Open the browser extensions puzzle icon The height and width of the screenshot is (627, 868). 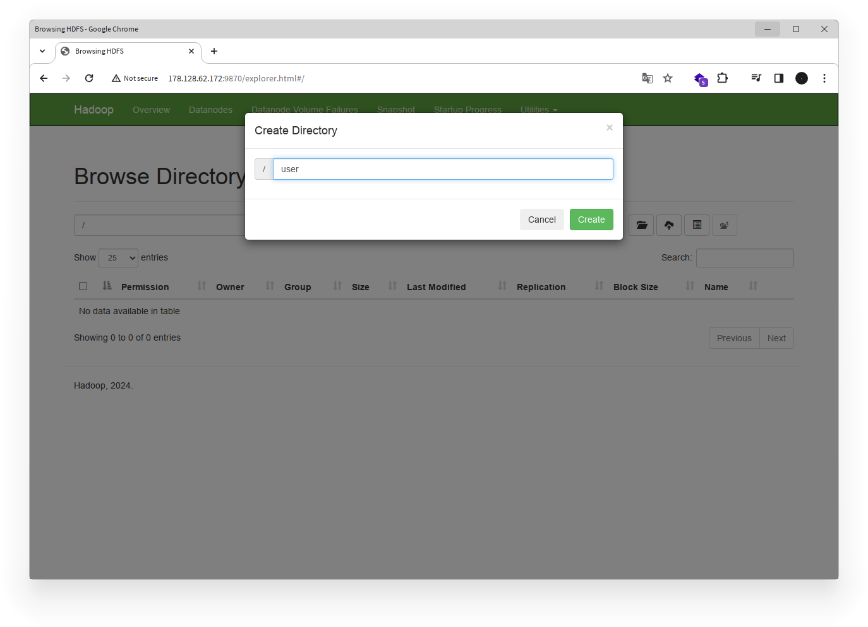point(722,78)
